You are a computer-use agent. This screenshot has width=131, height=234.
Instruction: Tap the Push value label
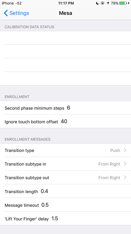[x=115, y=150]
